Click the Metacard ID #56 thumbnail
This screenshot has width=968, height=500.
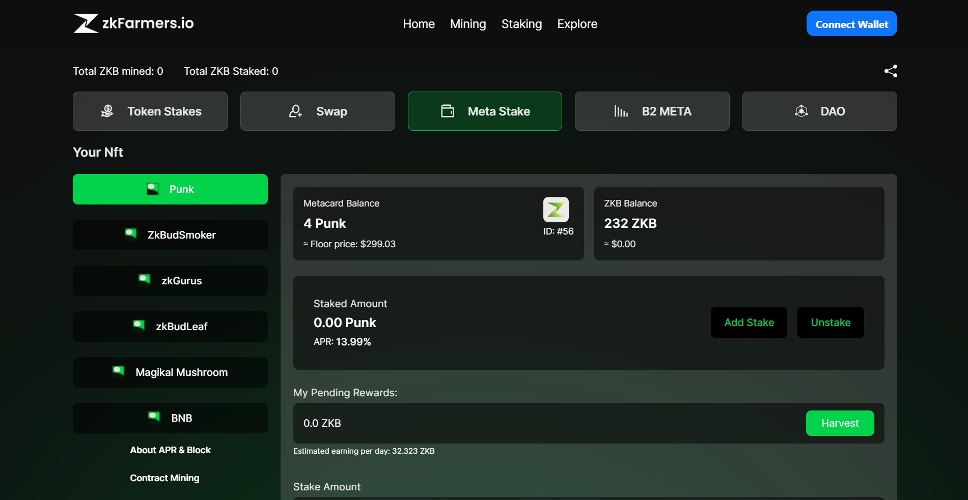[556, 210]
